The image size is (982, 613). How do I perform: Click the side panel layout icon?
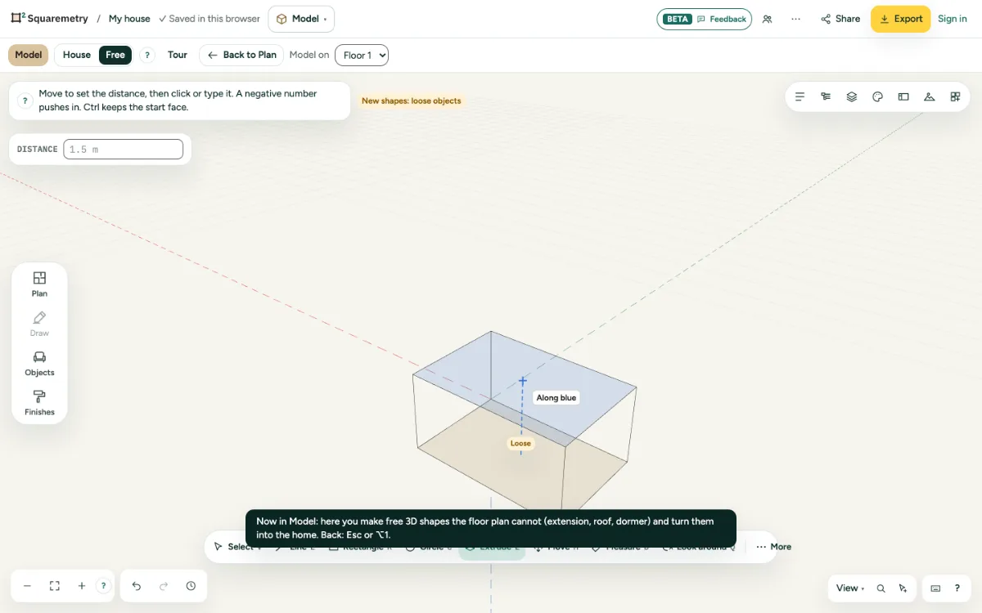click(x=903, y=96)
